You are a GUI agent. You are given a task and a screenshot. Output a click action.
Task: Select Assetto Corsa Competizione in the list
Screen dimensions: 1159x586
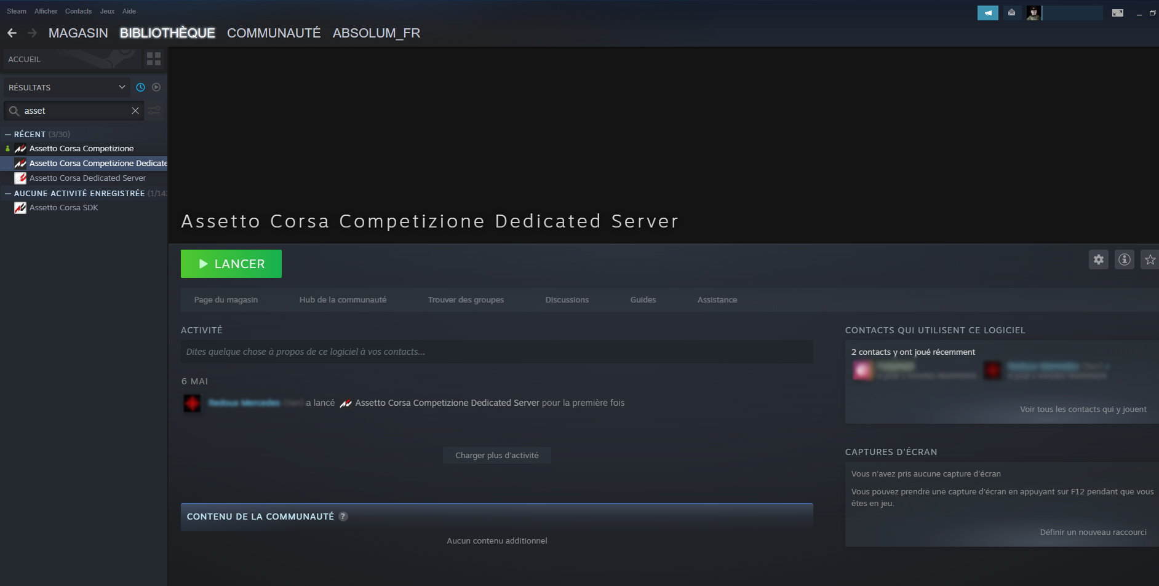tap(81, 148)
